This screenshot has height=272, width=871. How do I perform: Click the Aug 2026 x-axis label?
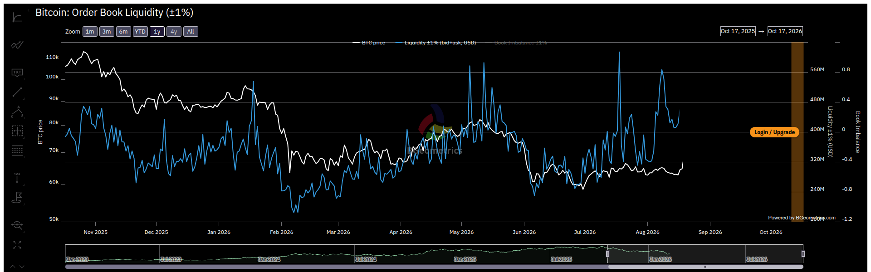coord(647,232)
